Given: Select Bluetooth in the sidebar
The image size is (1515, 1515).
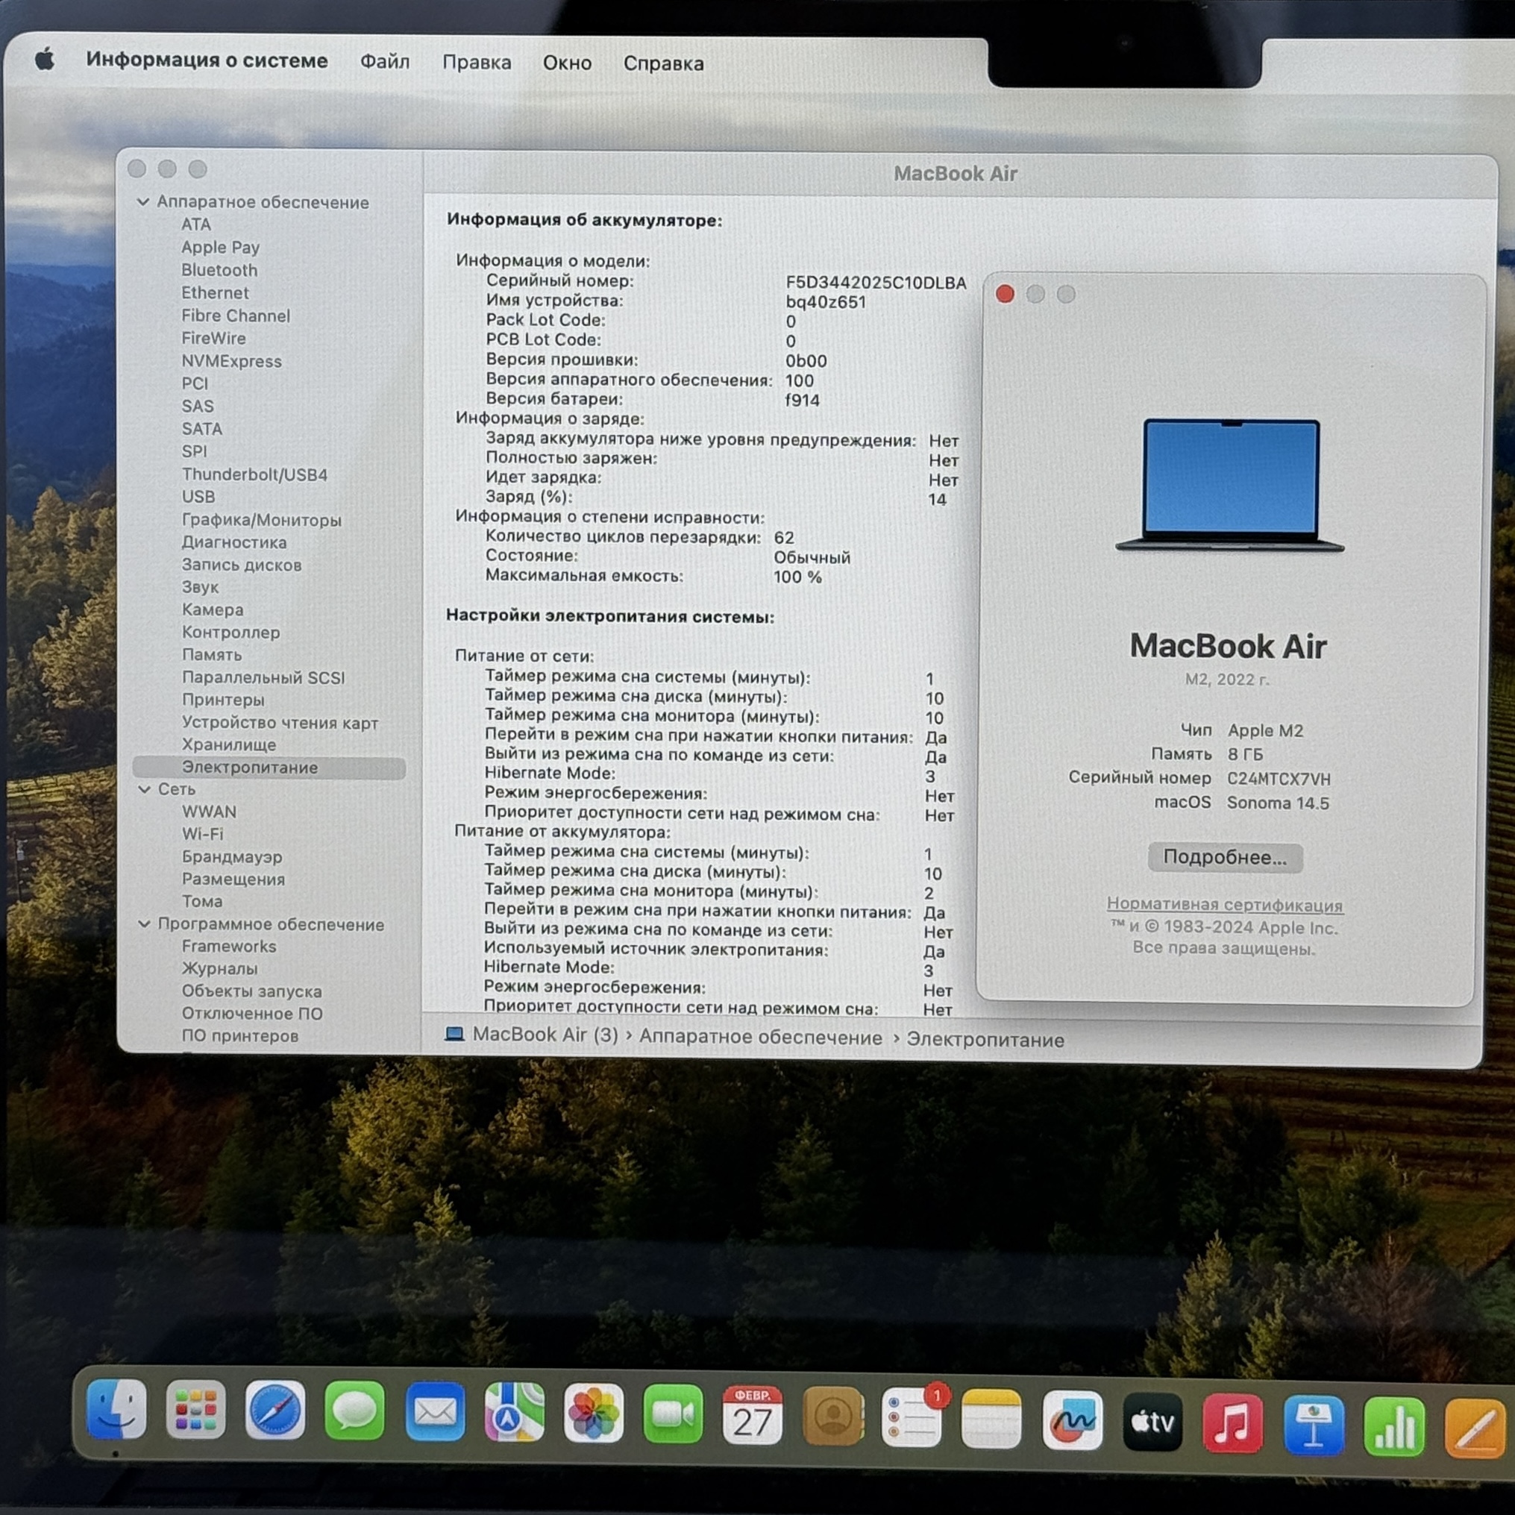Looking at the screenshot, I should pos(219,270).
